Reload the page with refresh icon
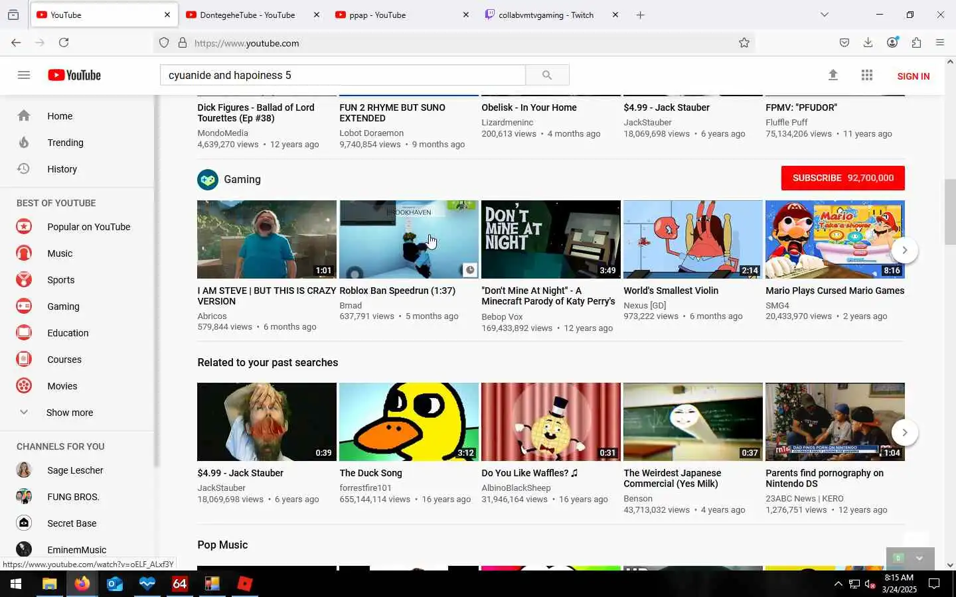956x597 pixels. click(64, 42)
